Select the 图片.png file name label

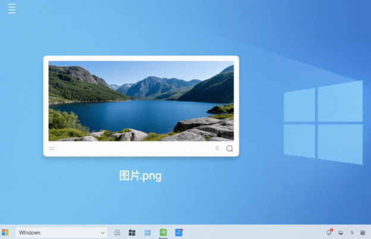tap(140, 176)
